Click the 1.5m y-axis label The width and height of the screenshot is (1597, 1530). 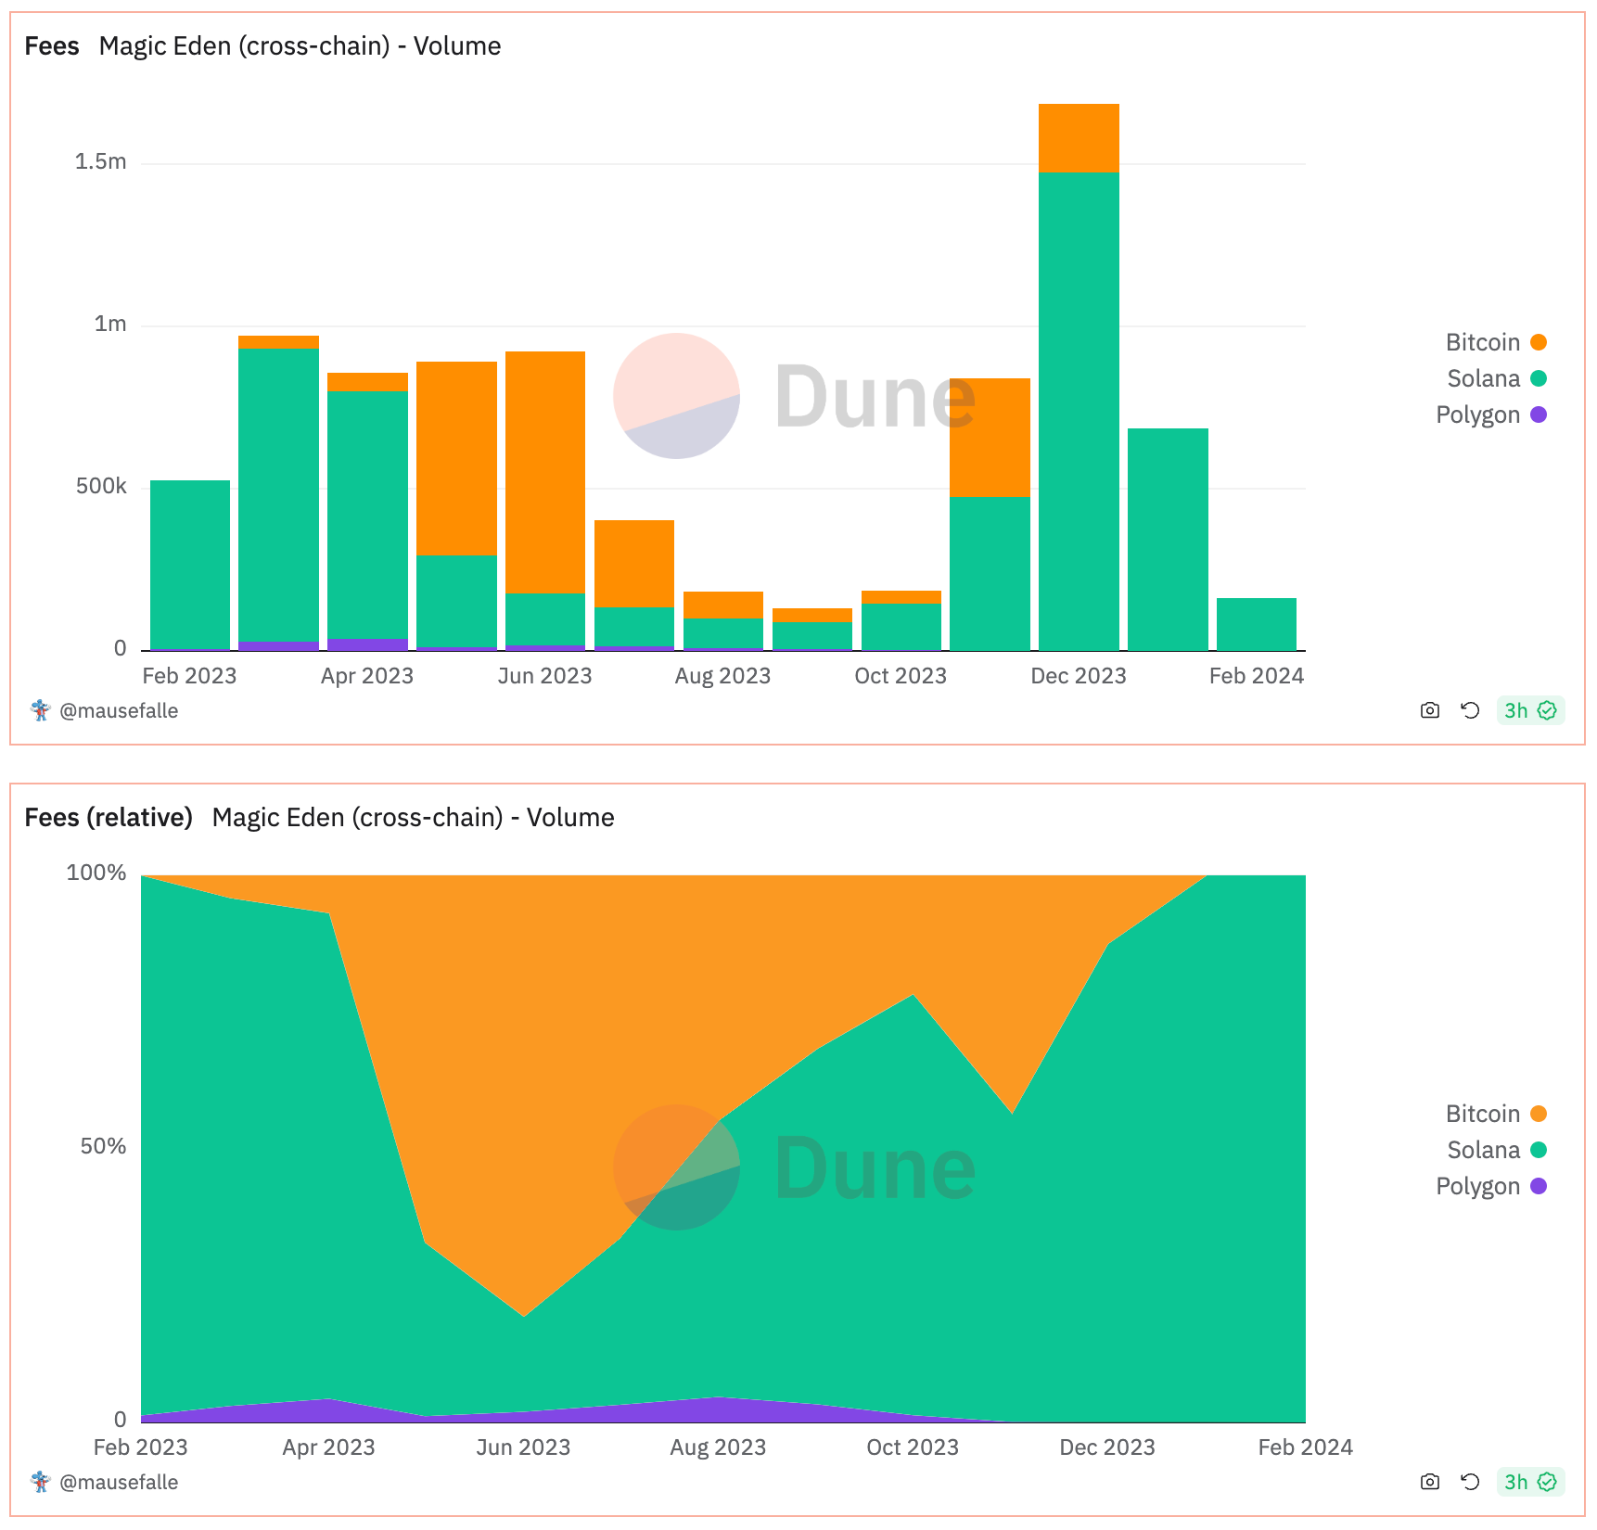click(x=101, y=162)
